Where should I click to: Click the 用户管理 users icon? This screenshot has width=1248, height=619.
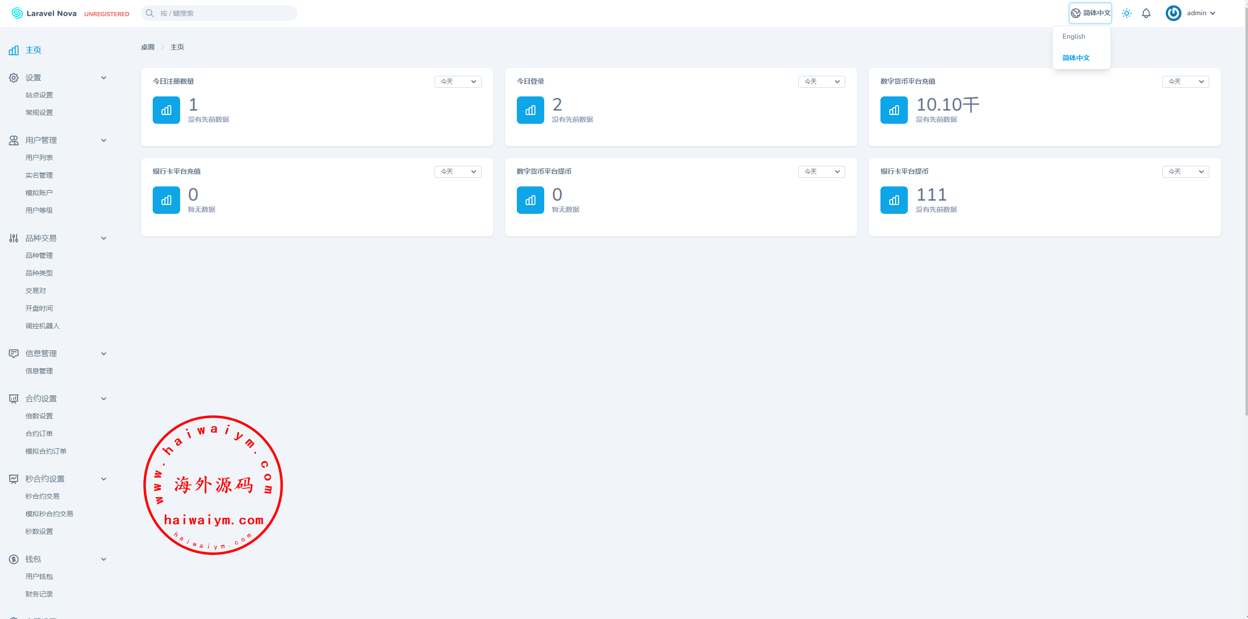(x=14, y=140)
